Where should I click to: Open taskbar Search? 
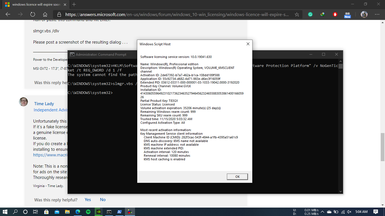coord(15,212)
